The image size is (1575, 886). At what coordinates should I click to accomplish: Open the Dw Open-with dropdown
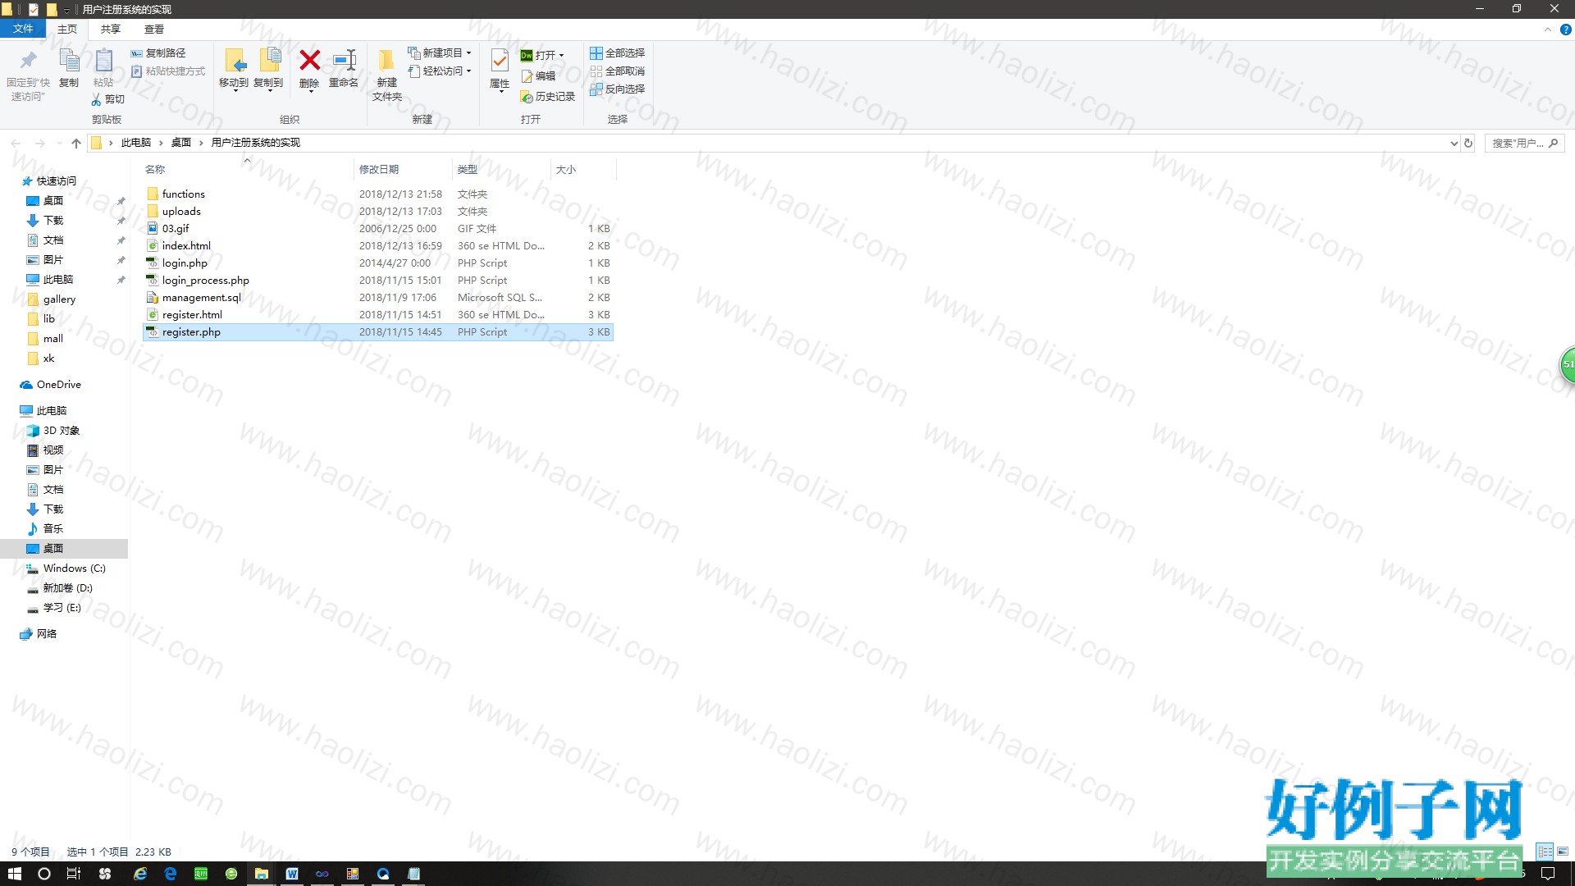point(542,56)
